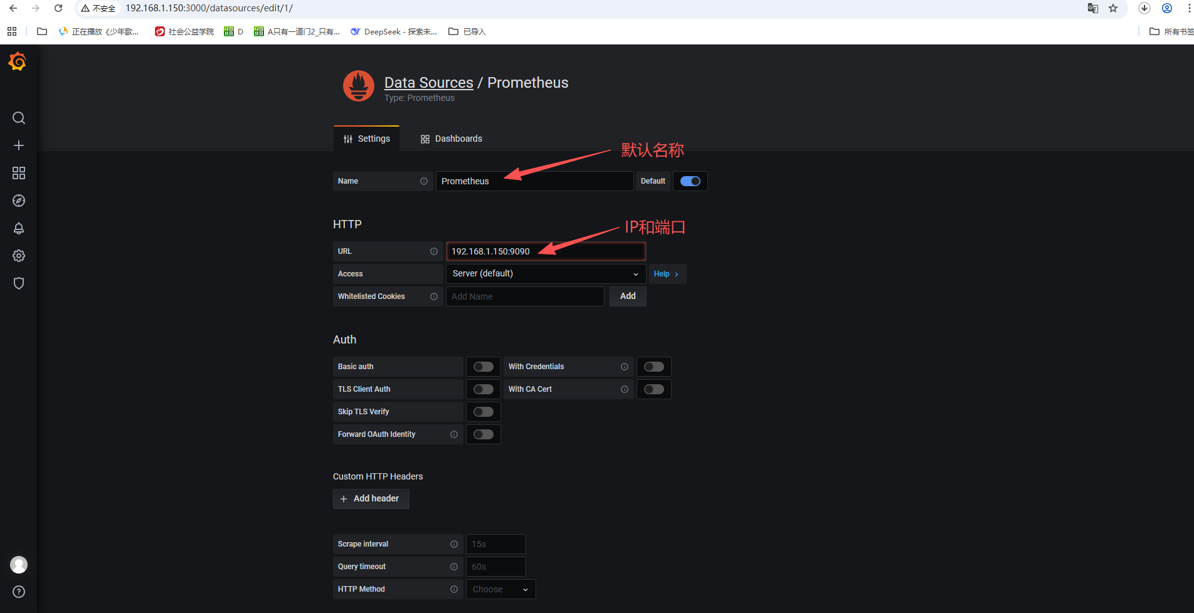The image size is (1194, 613).
Task: Open the 社会公益学院 bookmark
Action: (184, 31)
